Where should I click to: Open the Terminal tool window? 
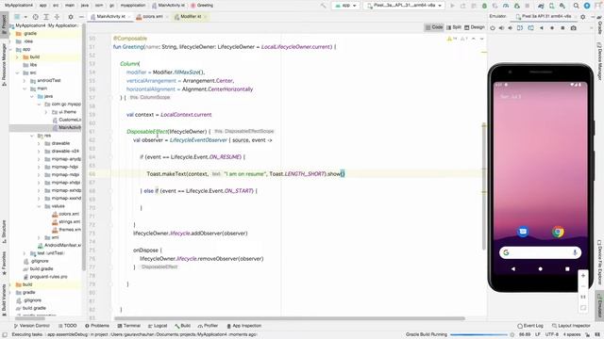coord(129,326)
